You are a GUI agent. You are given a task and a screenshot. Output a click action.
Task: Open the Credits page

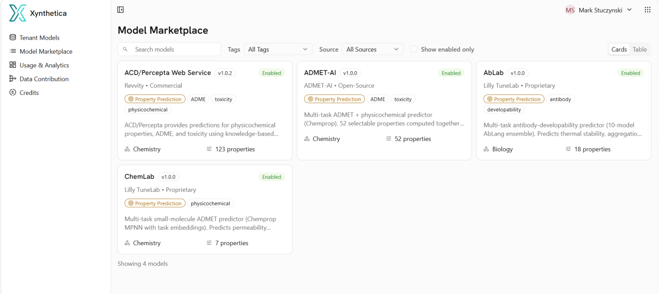click(x=29, y=93)
